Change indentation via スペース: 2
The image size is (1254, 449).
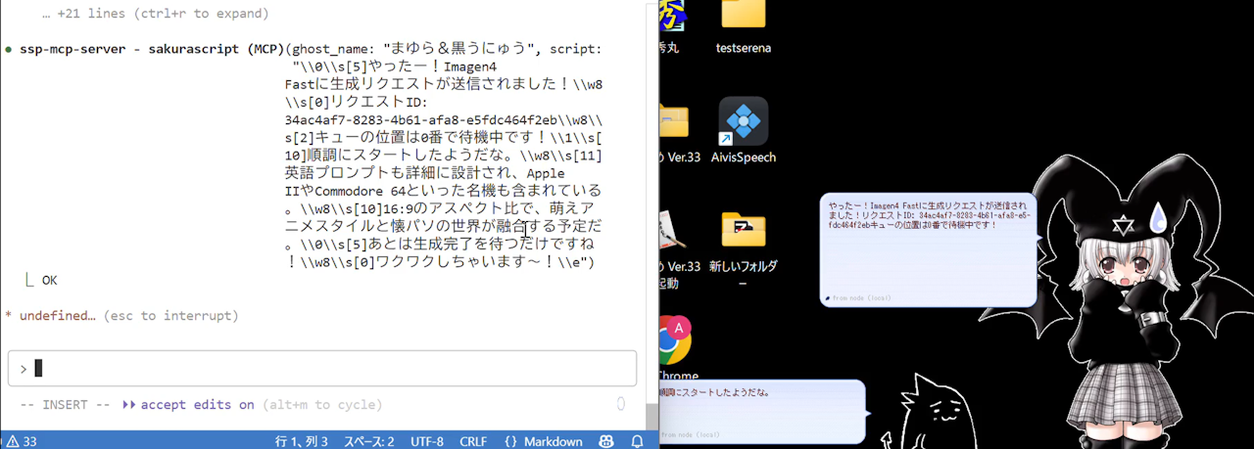[x=368, y=441]
